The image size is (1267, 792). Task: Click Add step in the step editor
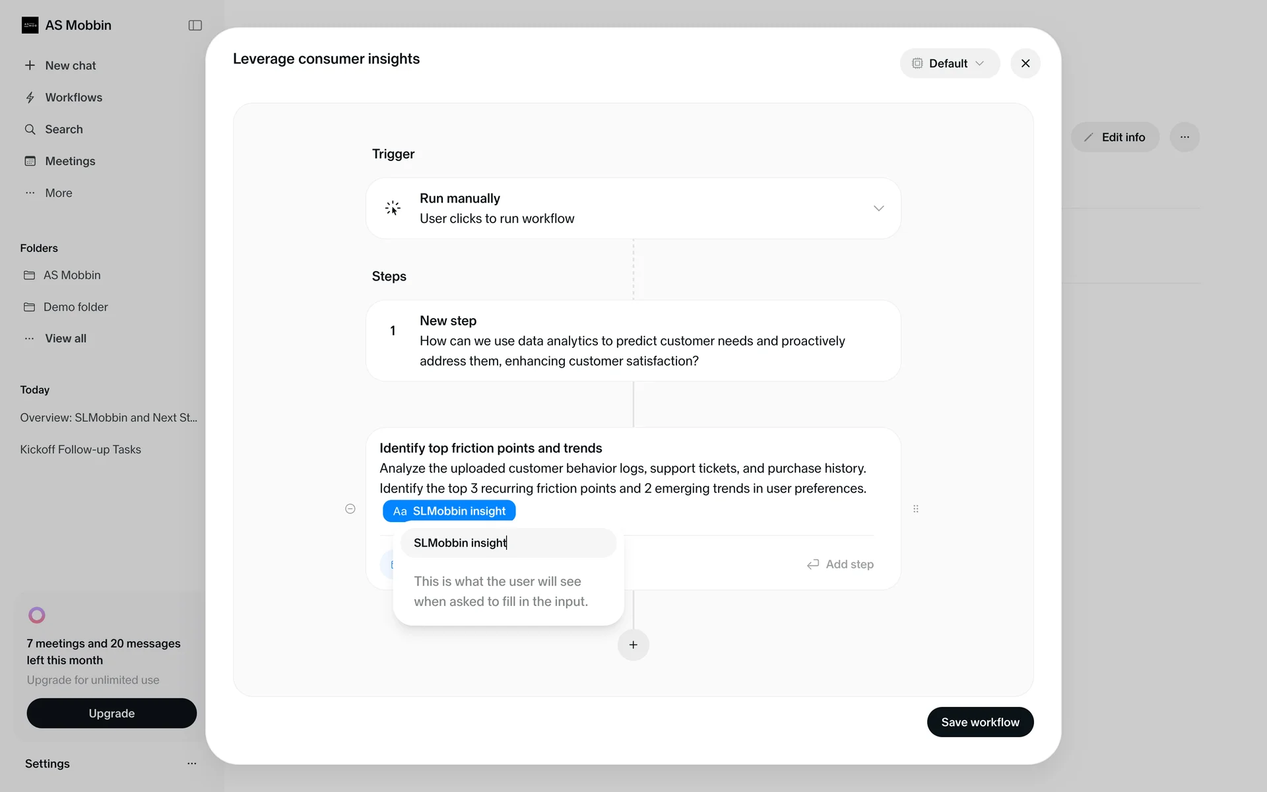(x=840, y=564)
